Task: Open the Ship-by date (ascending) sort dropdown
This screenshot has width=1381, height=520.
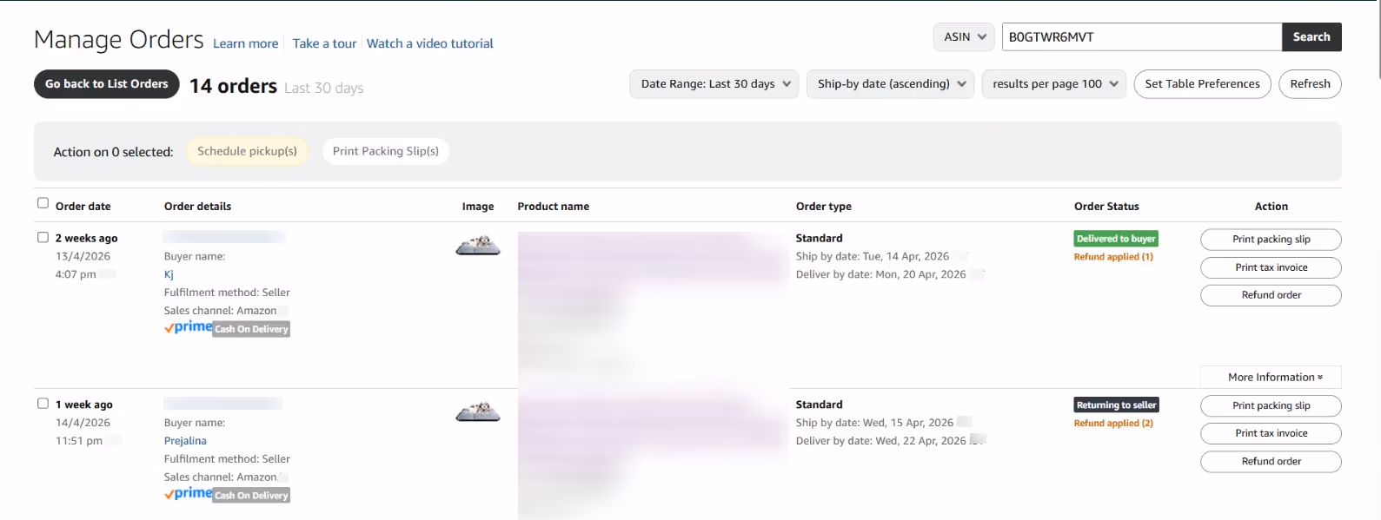Action: tap(890, 84)
